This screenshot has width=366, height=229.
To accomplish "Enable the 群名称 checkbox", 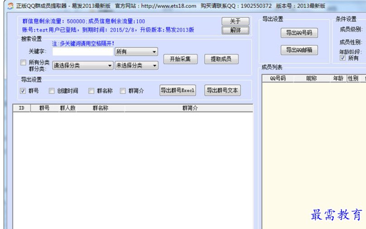I will (91, 91).
